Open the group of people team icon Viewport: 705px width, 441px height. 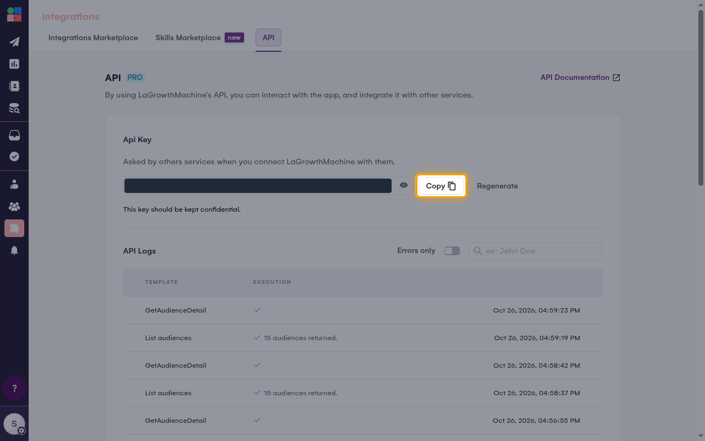tap(14, 206)
